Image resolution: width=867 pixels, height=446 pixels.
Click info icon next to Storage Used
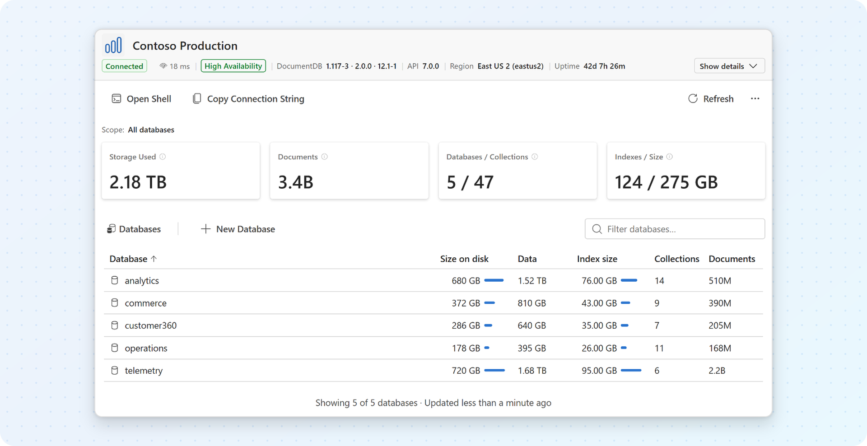(x=163, y=157)
